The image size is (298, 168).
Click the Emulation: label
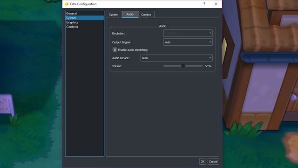point(119,33)
